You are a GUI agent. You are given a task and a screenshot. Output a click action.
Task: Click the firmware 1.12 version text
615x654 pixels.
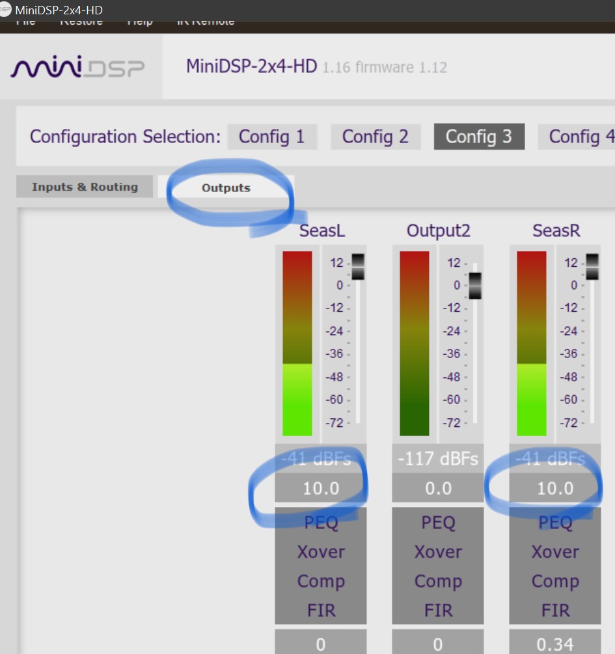click(x=401, y=67)
